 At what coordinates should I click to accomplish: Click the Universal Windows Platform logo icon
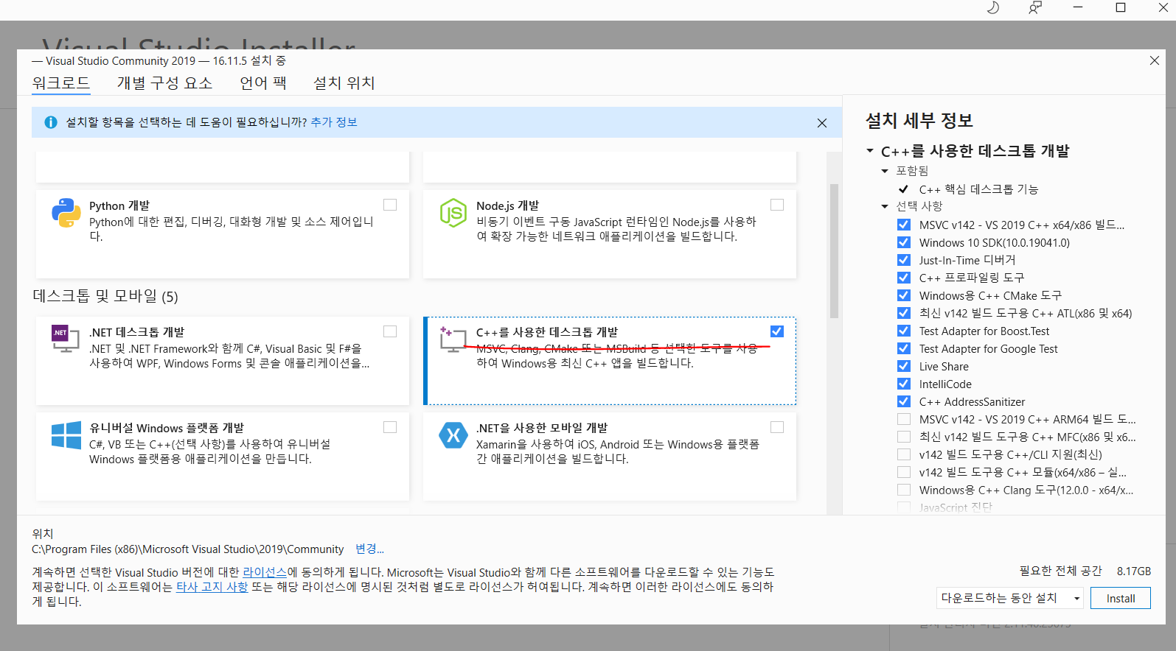[66, 435]
